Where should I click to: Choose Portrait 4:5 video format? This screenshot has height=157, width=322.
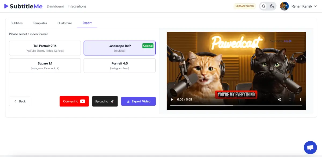[119, 66]
